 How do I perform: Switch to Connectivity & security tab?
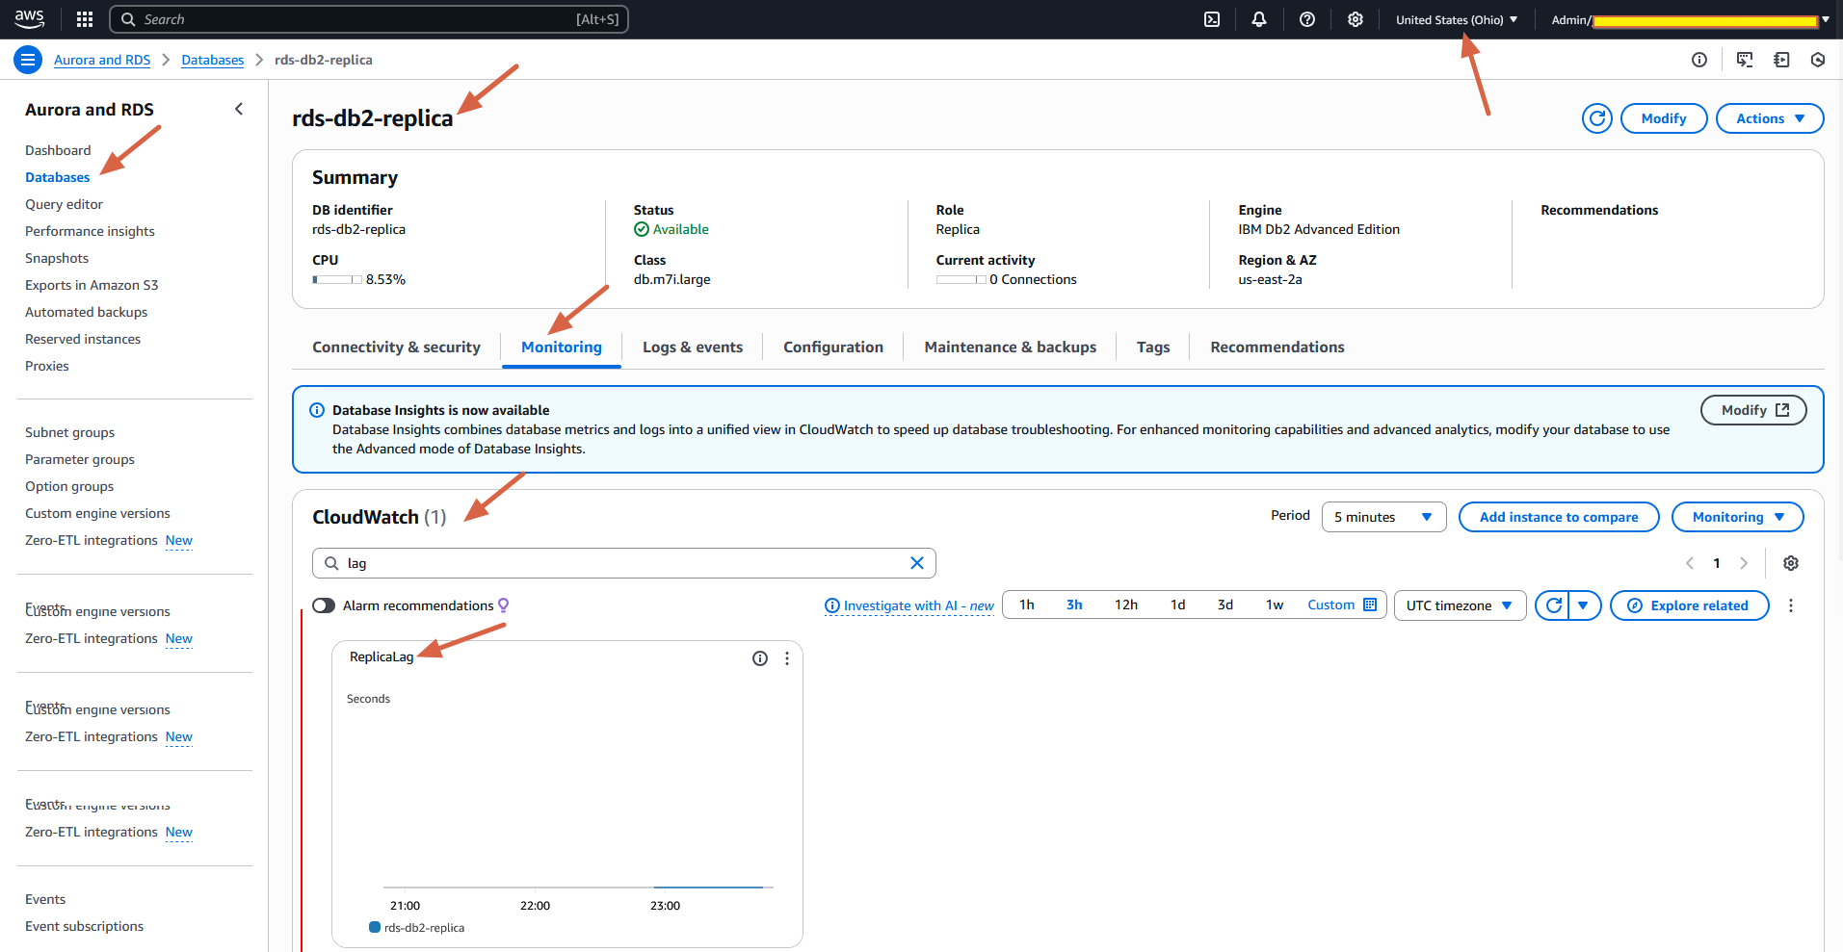(396, 347)
